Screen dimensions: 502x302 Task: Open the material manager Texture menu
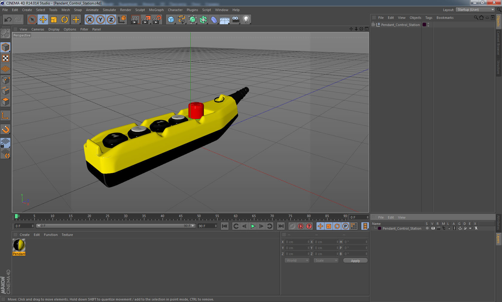(67, 235)
